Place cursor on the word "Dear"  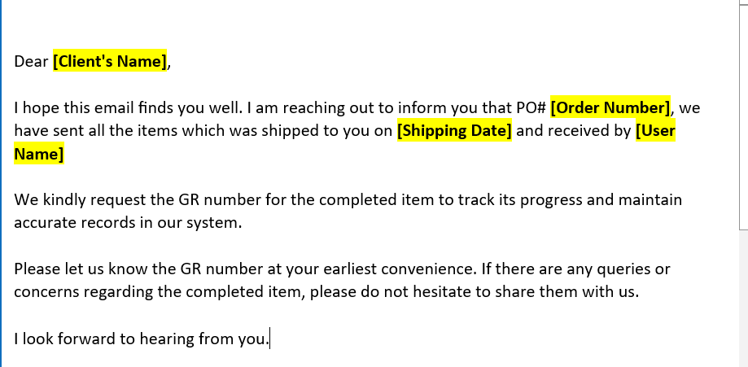(32, 61)
